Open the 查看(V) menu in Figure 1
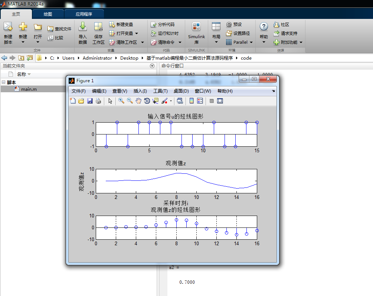 click(120, 91)
